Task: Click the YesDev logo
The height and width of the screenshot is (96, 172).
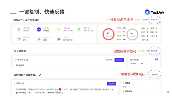Action: pyautogui.click(x=154, y=12)
